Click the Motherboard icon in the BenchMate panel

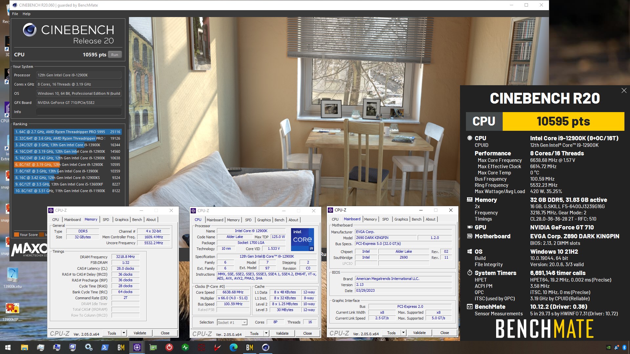pos(470,236)
